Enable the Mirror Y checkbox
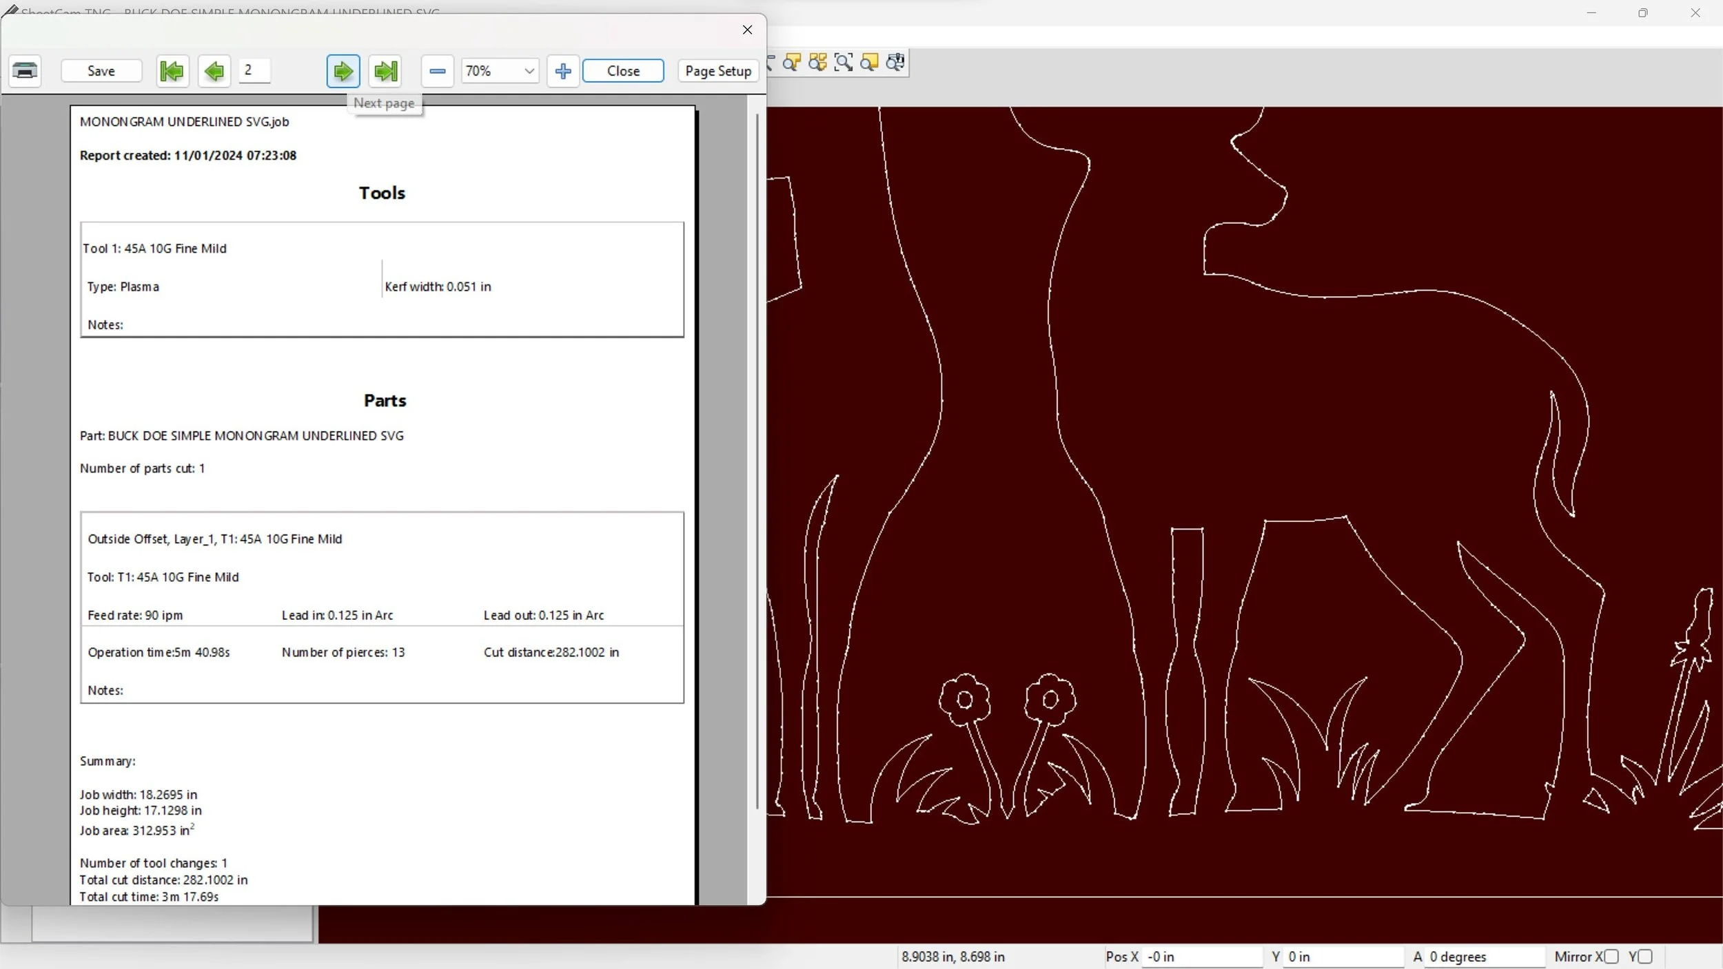Viewport: 1723px width, 969px height. [1645, 957]
